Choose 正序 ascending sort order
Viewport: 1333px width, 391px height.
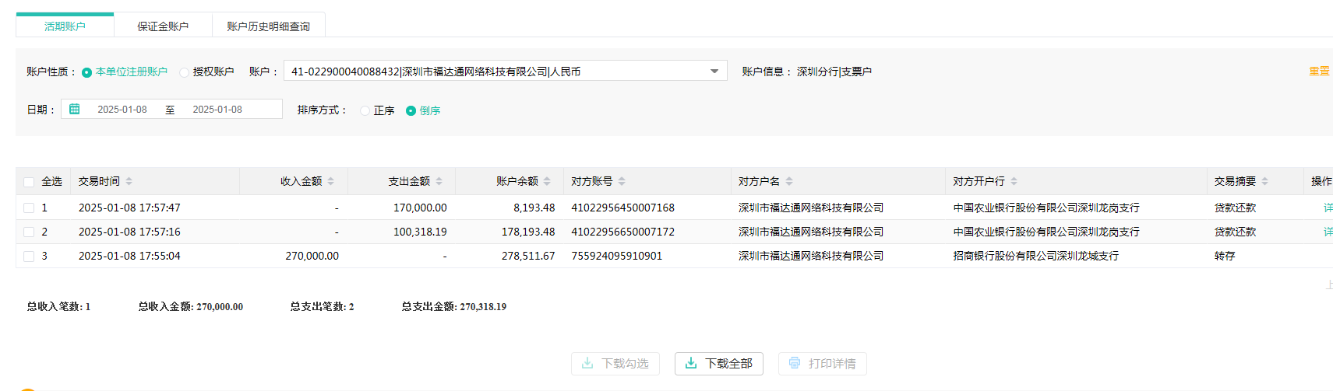tap(365, 111)
